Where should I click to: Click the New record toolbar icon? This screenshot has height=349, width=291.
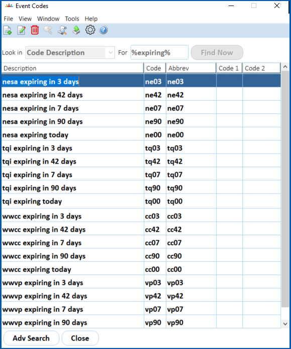tap(8, 30)
